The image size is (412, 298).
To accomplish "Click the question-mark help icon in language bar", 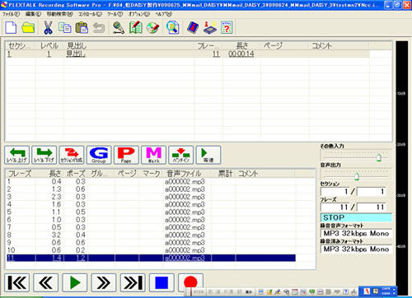I will tap(346, 292).
